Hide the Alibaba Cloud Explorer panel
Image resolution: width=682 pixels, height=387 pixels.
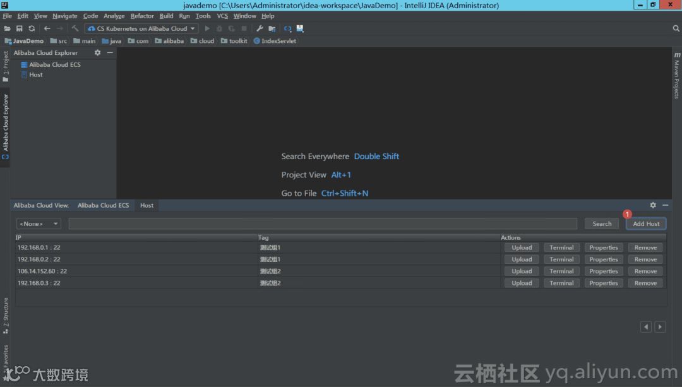click(x=110, y=52)
